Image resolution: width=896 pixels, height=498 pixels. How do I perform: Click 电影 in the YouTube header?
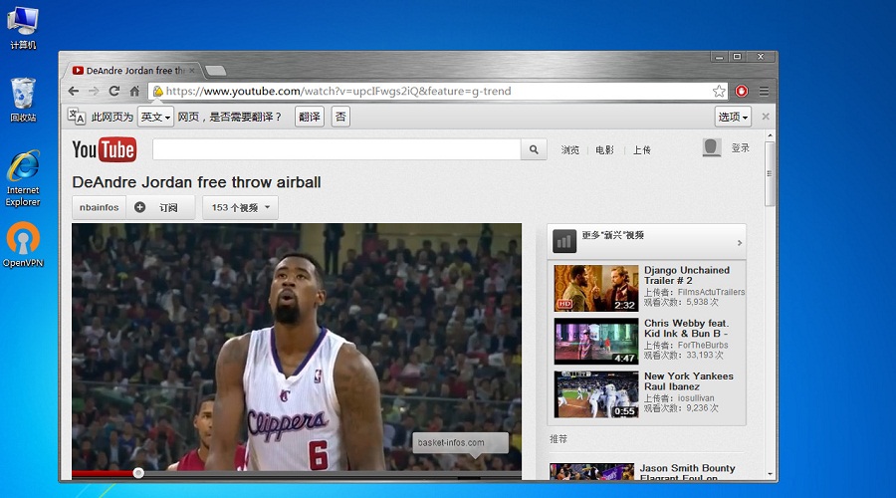[x=604, y=149]
